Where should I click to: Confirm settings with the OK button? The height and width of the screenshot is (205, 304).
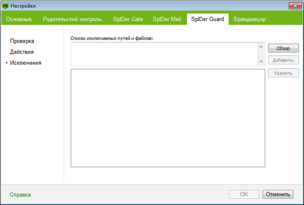244,194
